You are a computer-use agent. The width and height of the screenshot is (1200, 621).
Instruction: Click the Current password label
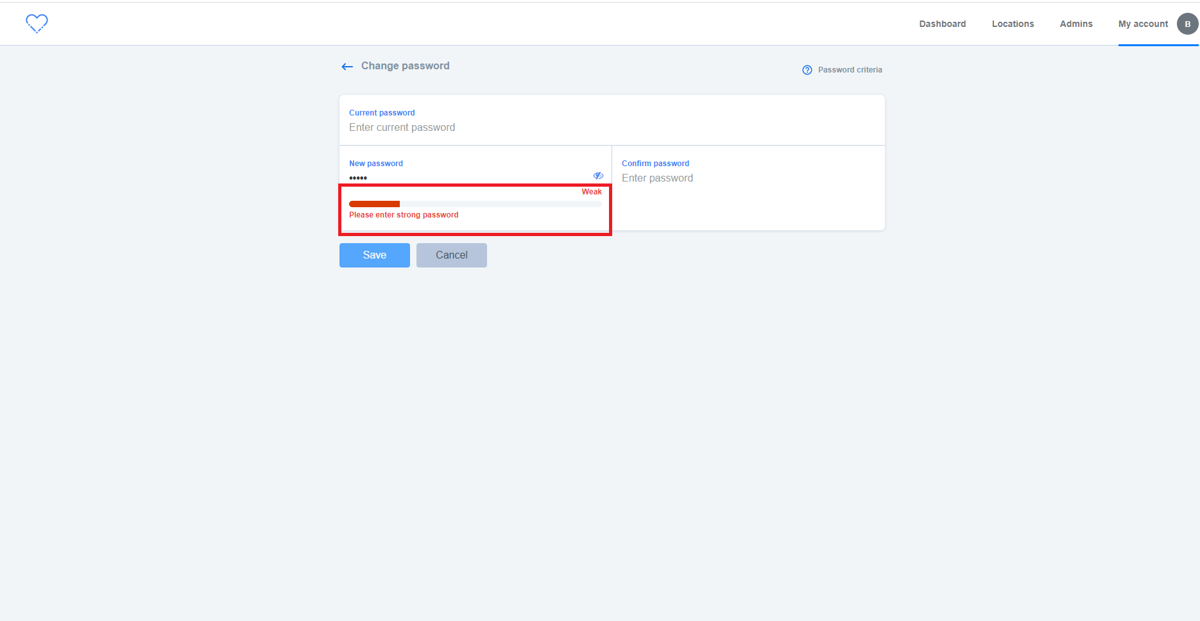pyautogui.click(x=381, y=112)
